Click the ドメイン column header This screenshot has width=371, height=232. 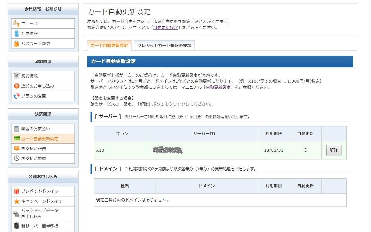point(207,186)
